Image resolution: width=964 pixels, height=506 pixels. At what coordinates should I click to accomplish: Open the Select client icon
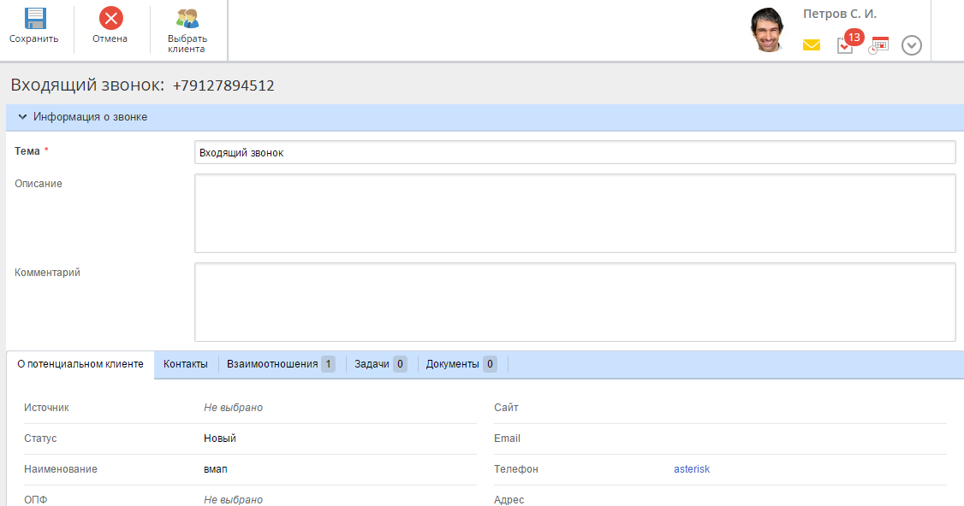click(x=187, y=18)
